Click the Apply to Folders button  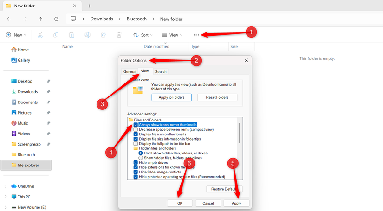pos(171,97)
